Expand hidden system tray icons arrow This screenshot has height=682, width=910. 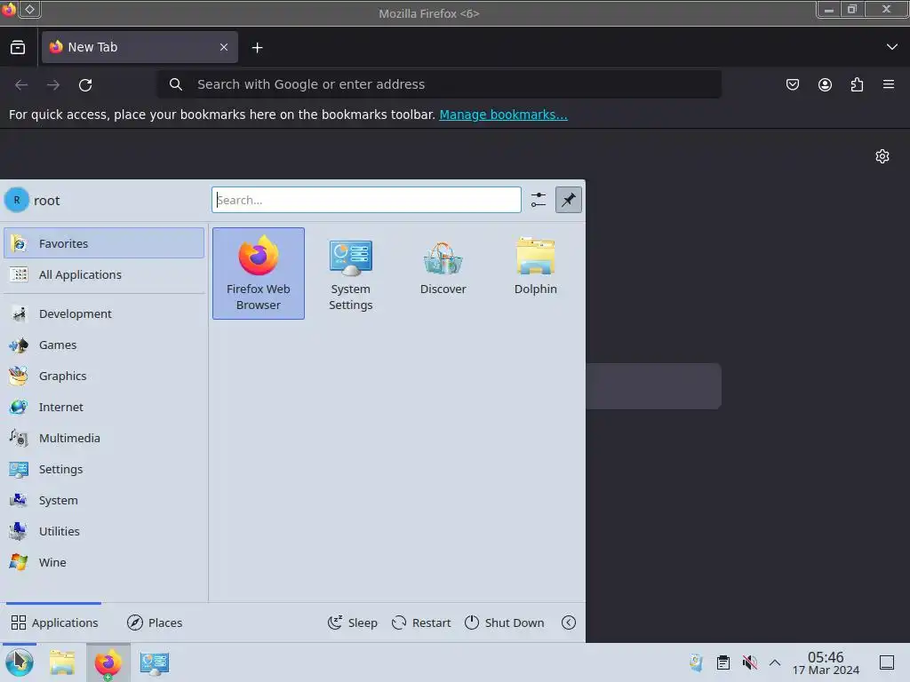[x=775, y=662]
